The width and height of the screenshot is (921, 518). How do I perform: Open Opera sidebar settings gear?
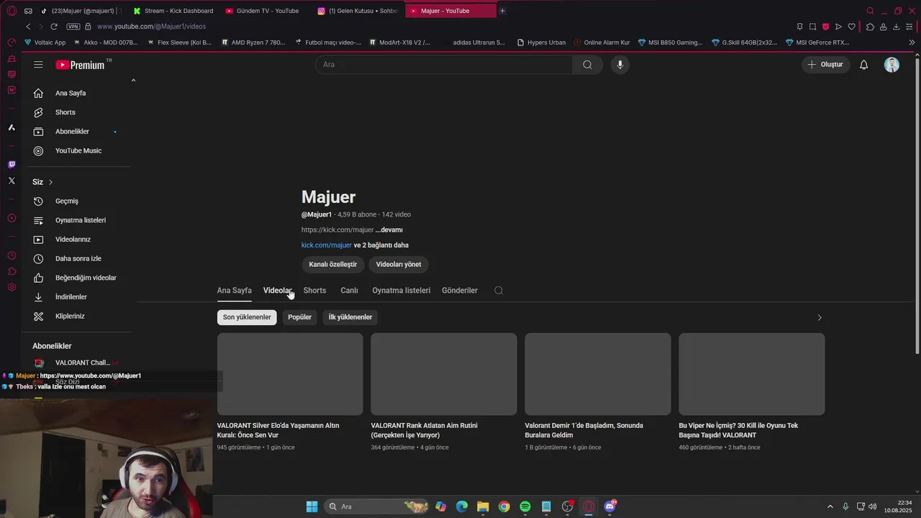click(12, 287)
